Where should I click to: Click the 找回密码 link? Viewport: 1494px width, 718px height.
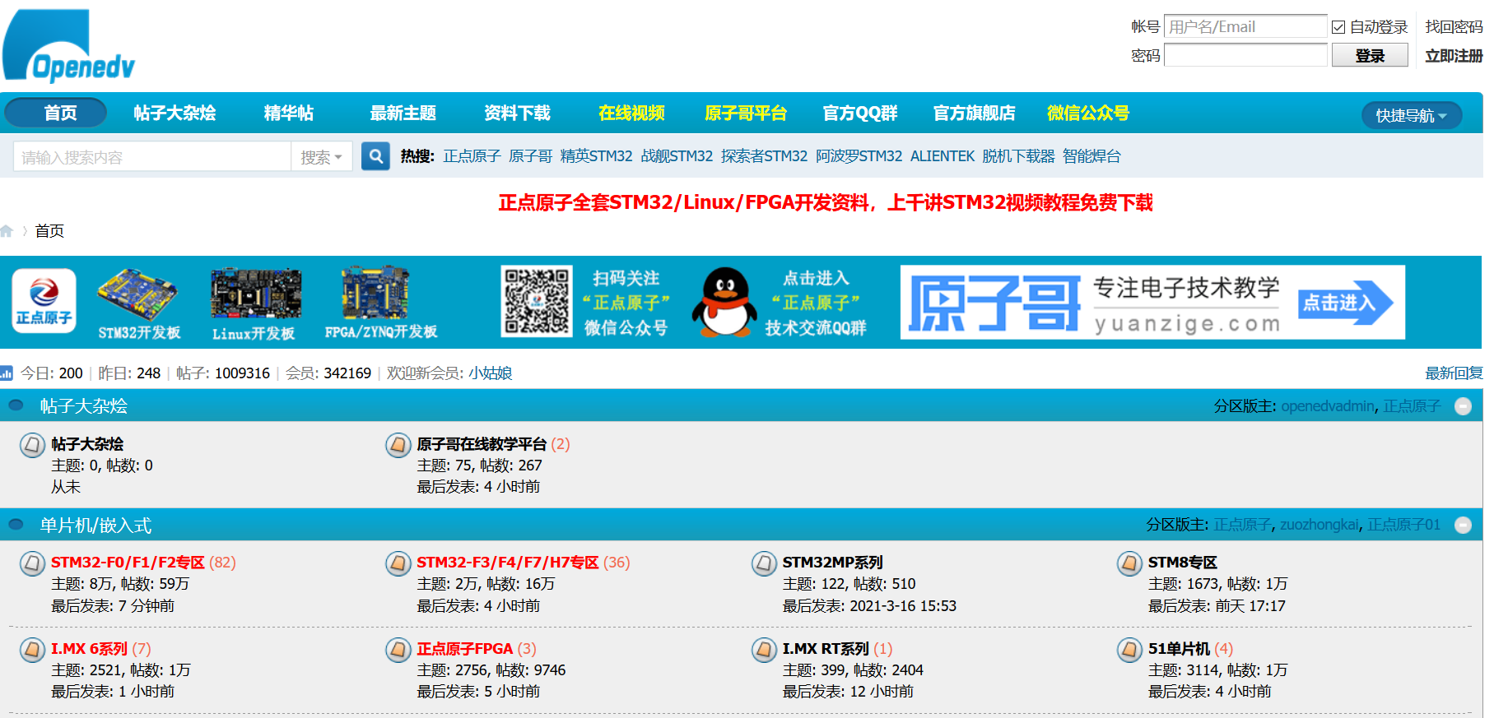pyautogui.click(x=1454, y=26)
